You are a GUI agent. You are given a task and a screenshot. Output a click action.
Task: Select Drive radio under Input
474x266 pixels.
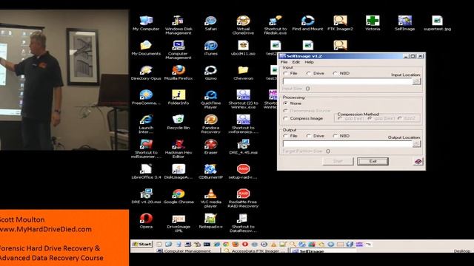point(308,73)
